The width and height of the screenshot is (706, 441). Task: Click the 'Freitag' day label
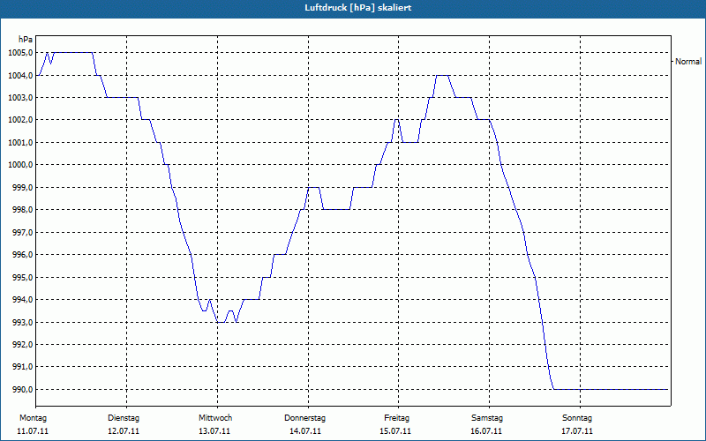click(x=396, y=418)
